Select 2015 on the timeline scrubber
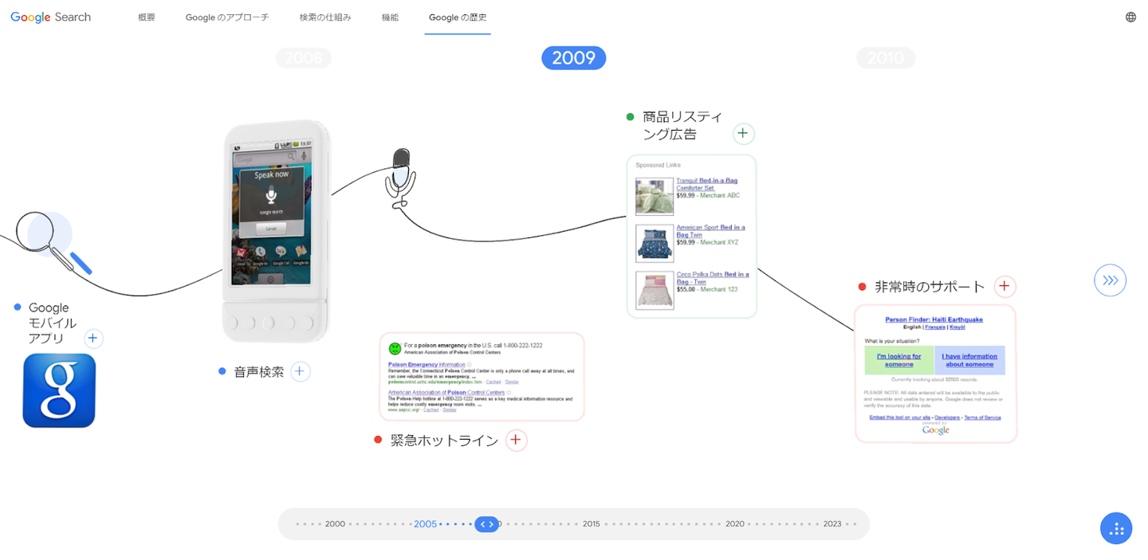 coord(591,524)
